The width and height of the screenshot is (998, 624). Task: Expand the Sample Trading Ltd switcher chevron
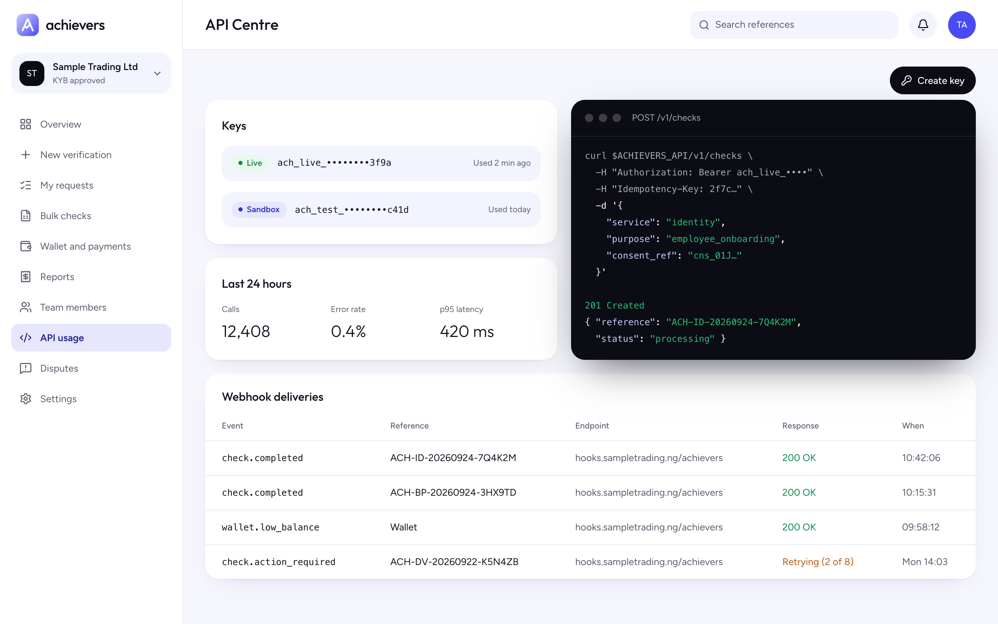tap(157, 73)
